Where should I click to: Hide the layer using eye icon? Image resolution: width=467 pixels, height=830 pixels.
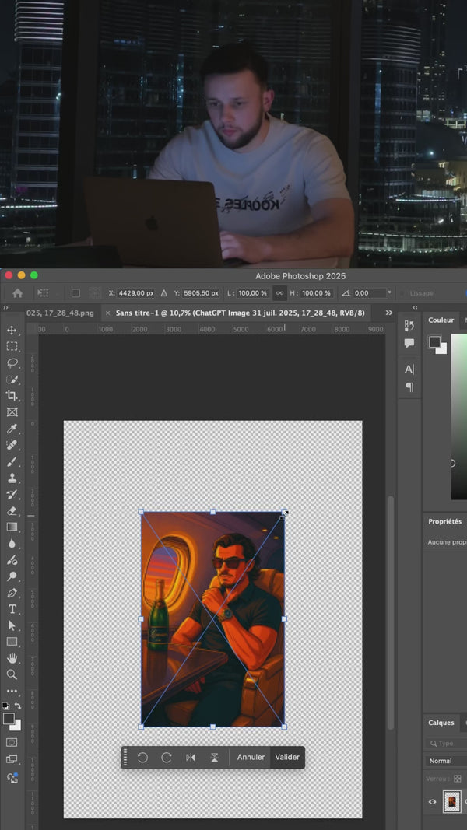[433, 801]
